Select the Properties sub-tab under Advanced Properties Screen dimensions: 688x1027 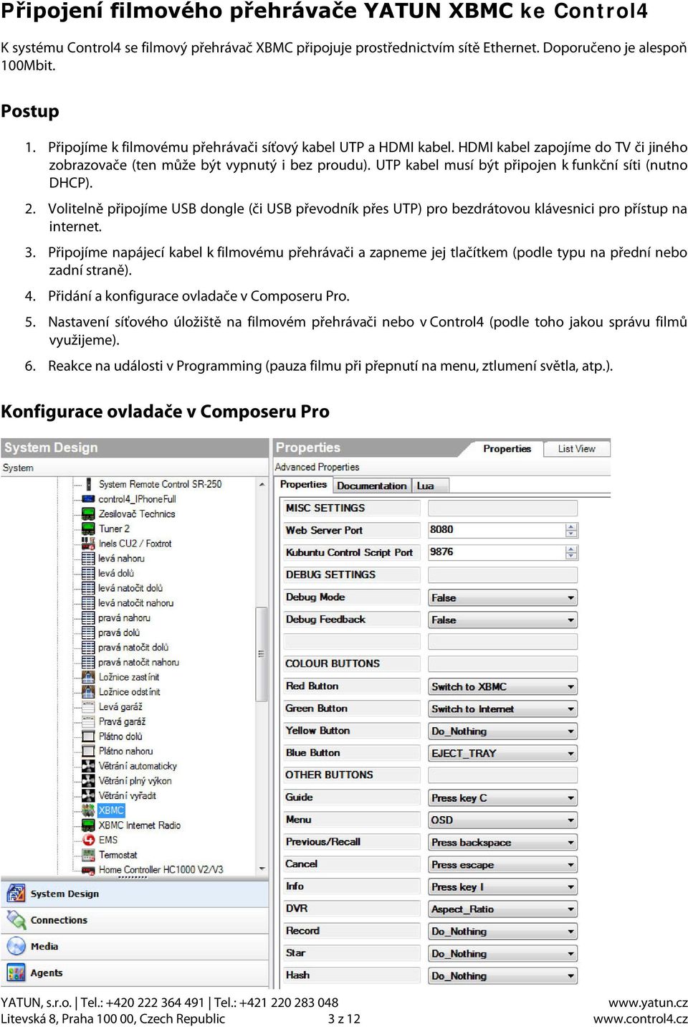click(303, 485)
